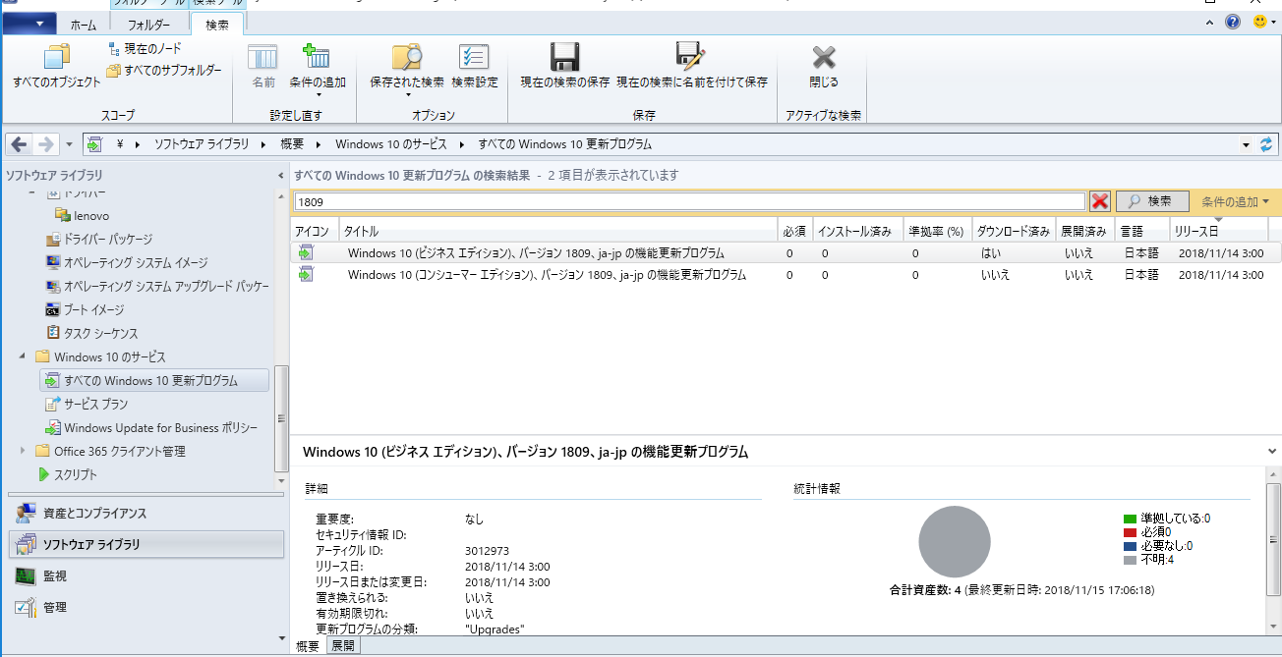Select the Consumer Edition 1809 update title
The width and height of the screenshot is (1282, 657).
tap(547, 275)
